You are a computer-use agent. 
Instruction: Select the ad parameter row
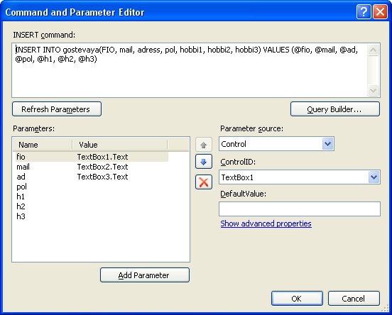pyautogui.click(x=92, y=177)
